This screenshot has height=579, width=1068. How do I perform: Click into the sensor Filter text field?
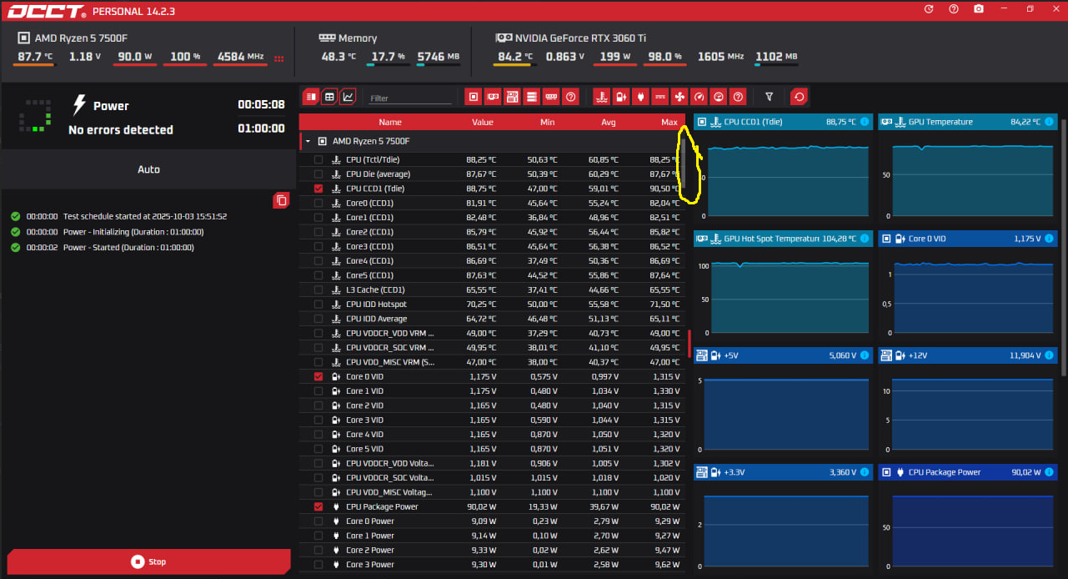coord(409,98)
